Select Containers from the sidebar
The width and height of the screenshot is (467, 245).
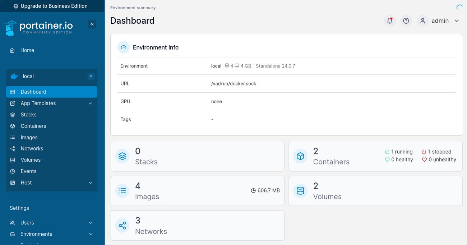pos(33,126)
